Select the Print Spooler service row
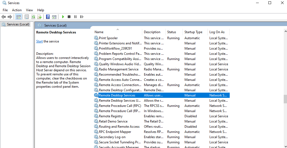Screen dimensions: 287x148 pyautogui.click(x=108, y=38)
